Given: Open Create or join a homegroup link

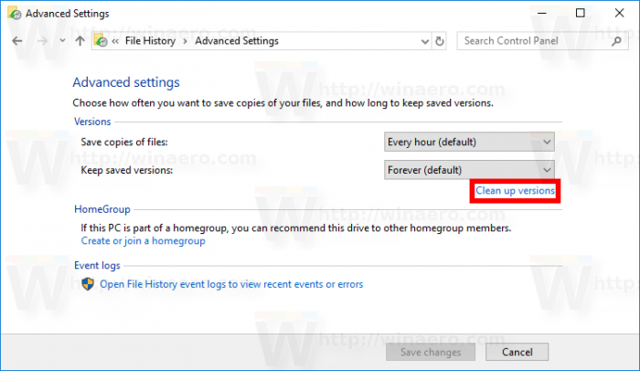Looking at the screenshot, I should tap(143, 241).
